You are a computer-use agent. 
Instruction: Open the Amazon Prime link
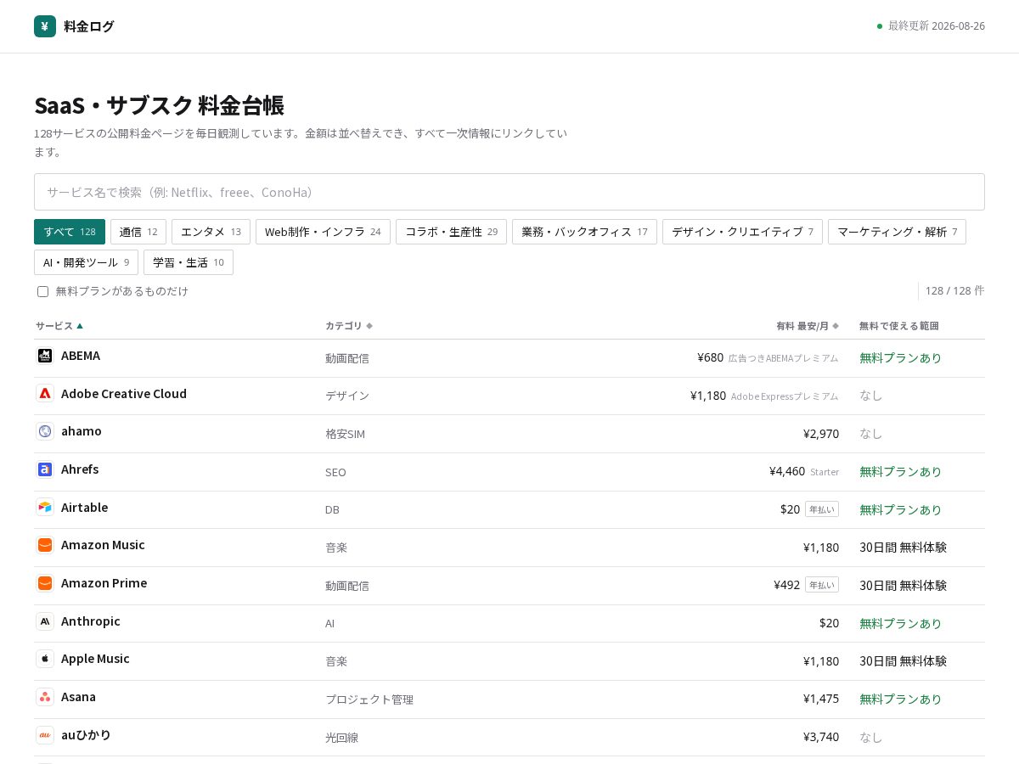pos(104,583)
